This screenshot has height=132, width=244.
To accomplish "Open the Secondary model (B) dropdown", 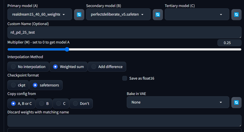I will coord(118,14).
